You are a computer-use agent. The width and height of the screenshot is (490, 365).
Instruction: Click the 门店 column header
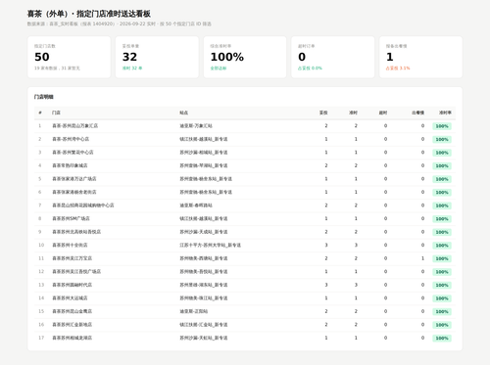point(56,113)
